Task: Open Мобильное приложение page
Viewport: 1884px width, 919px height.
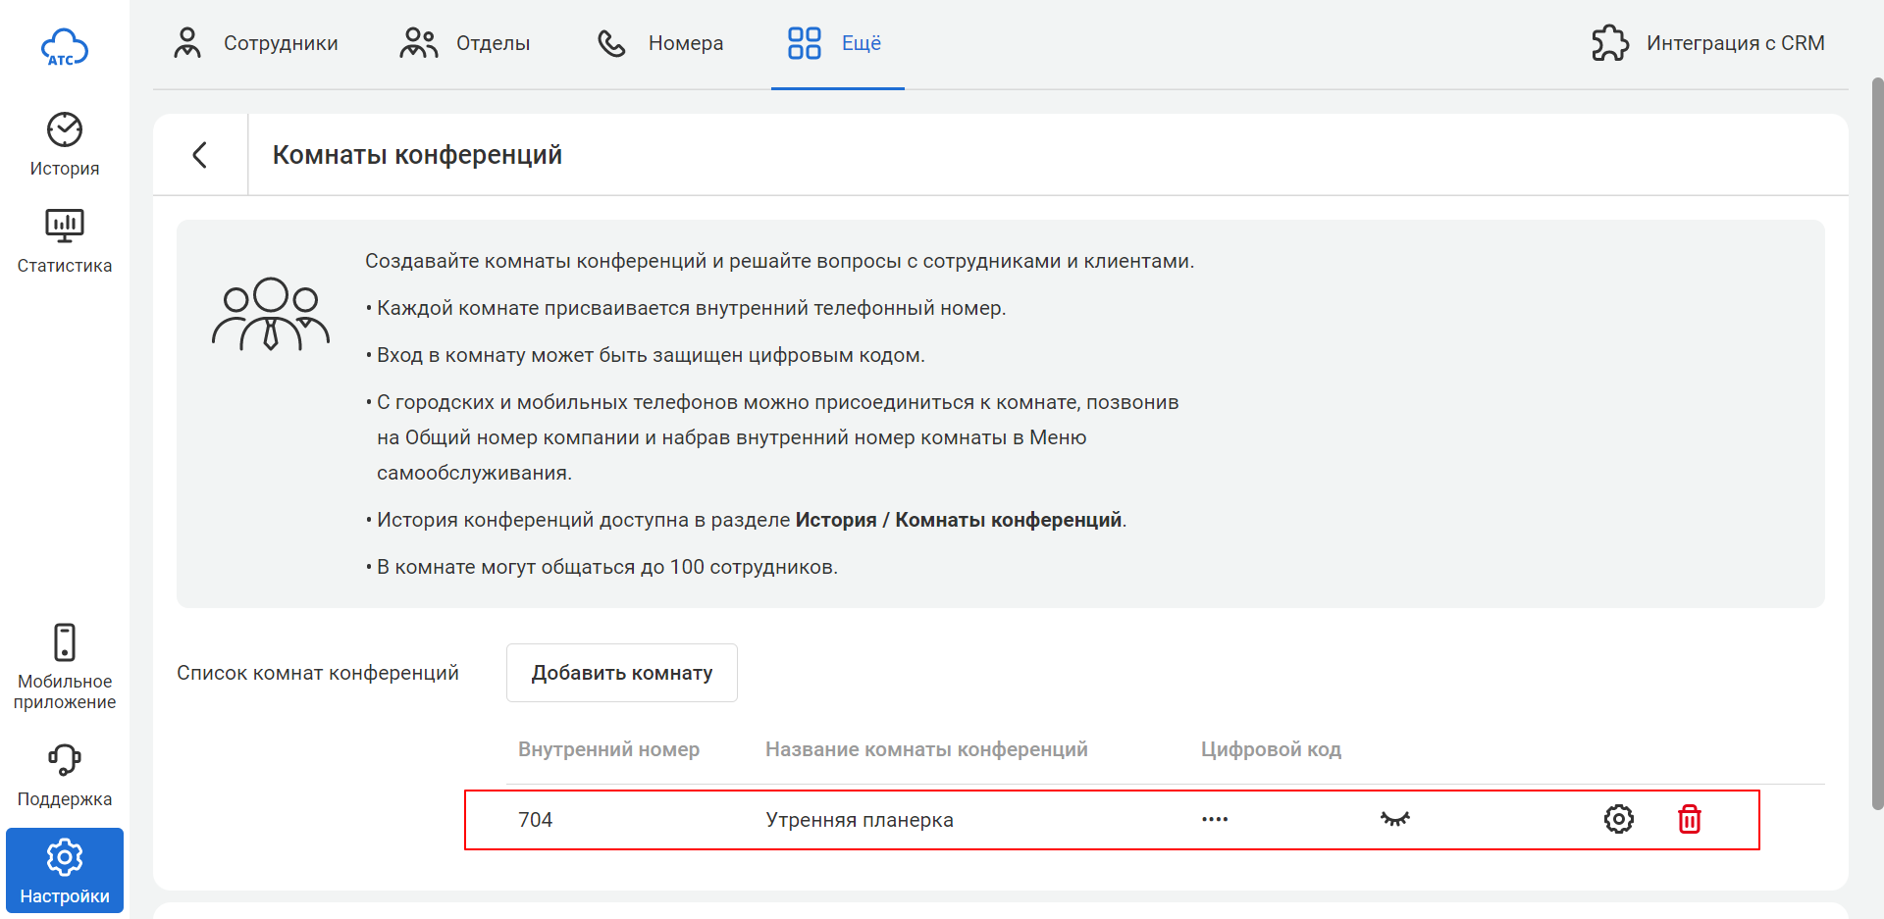Action: [65, 666]
